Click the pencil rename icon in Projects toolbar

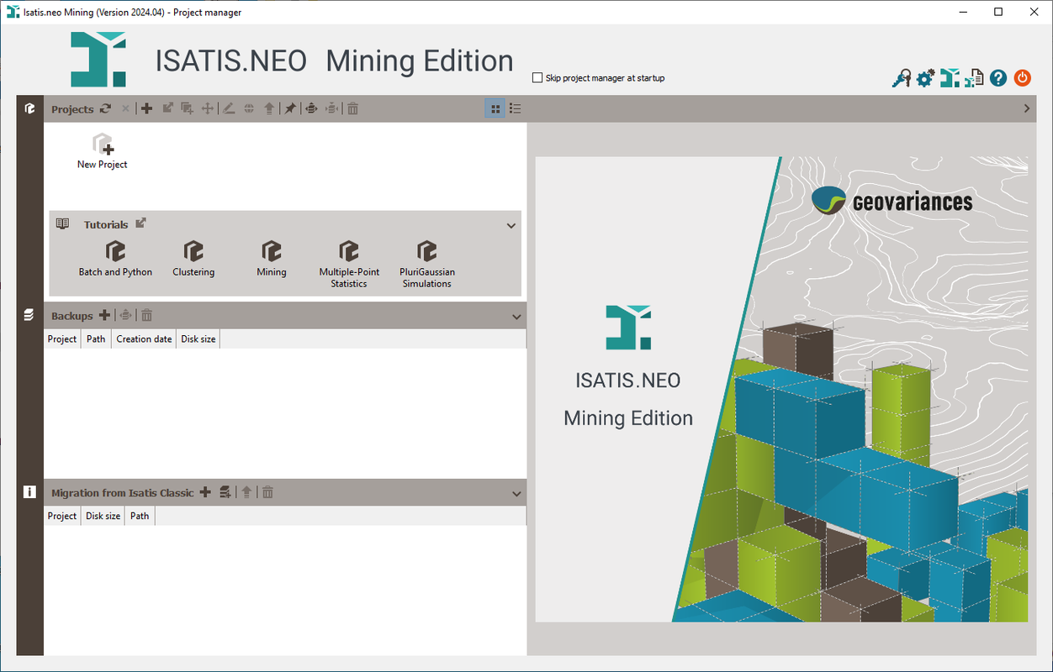pos(229,108)
